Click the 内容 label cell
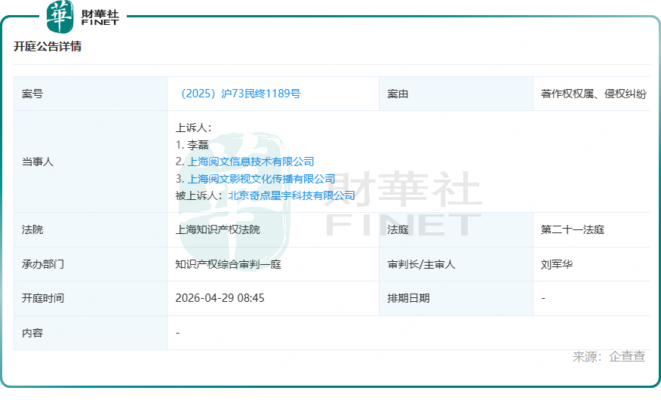Screen dimensions: 661x403 [x=91, y=333]
